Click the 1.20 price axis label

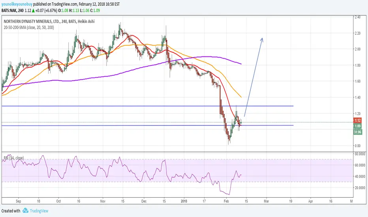[357, 114]
